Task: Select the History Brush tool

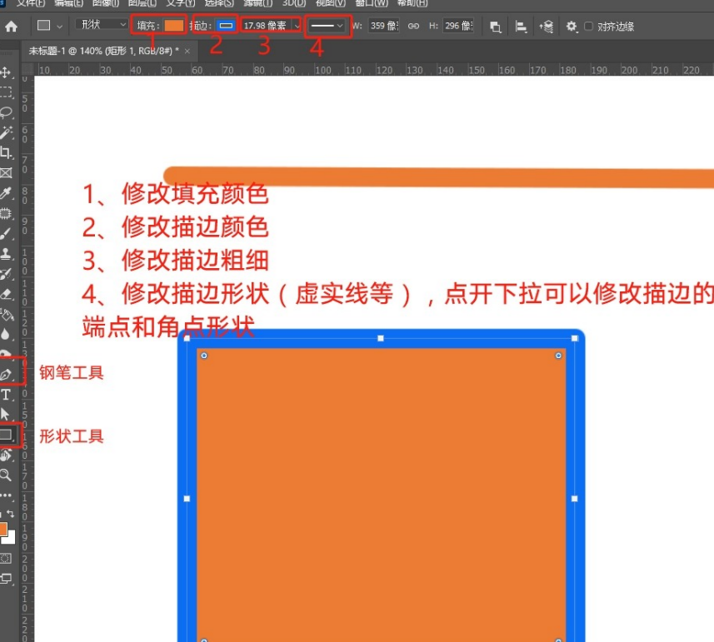Action: coord(6,274)
